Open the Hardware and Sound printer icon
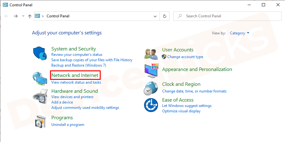 [x=40, y=96]
